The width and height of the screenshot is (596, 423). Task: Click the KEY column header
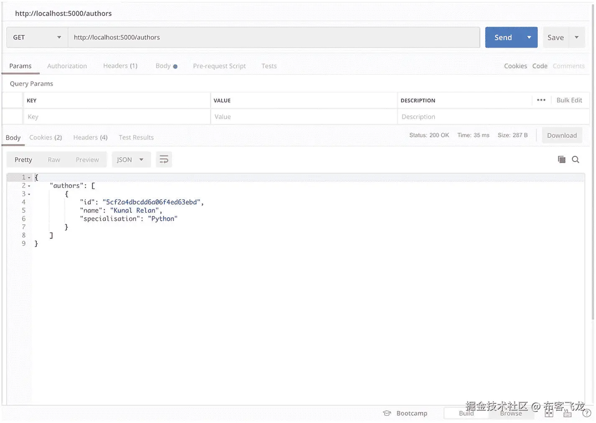pyautogui.click(x=31, y=100)
